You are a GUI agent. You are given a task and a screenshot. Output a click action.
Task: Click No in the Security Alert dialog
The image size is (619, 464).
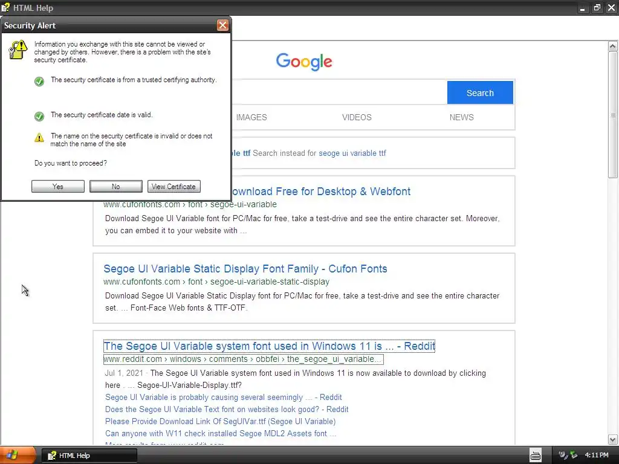(115, 187)
